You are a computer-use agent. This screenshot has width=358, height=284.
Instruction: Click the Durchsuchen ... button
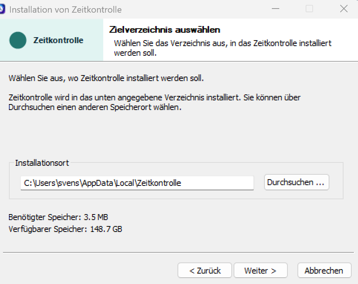(x=296, y=182)
